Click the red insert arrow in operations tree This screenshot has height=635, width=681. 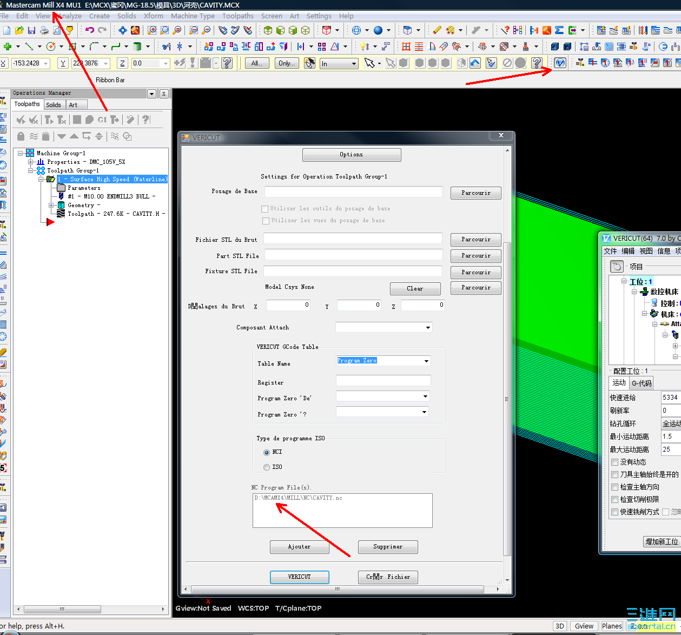pyautogui.click(x=50, y=222)
